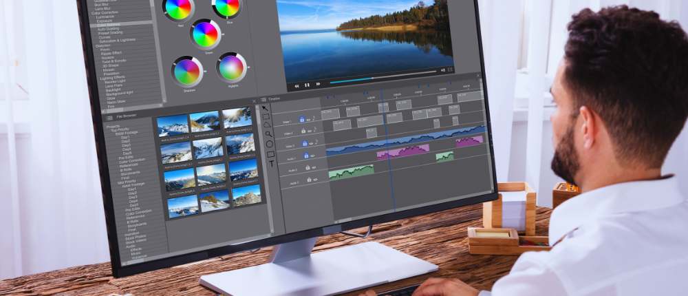Select the arrow selection tool in timeline toolbar
This screenshot has height=296, width=688.
[x=265, y=108]
